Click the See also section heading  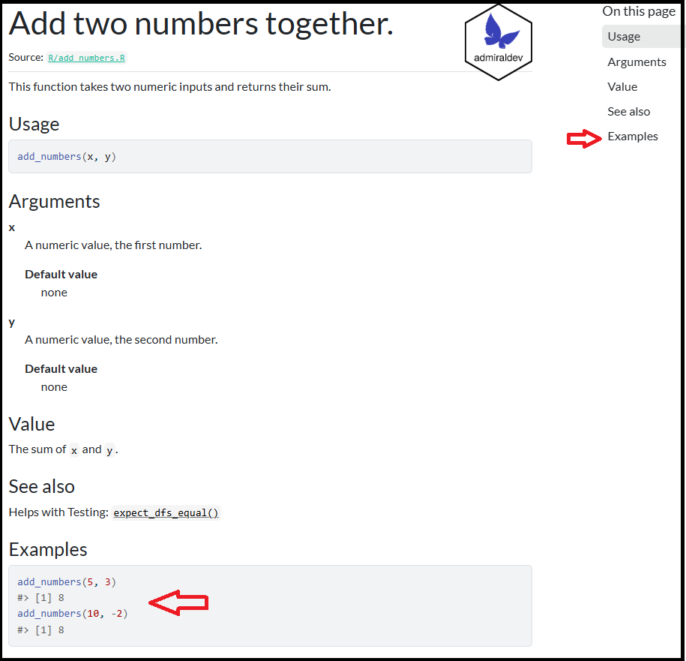coord(41,486)
